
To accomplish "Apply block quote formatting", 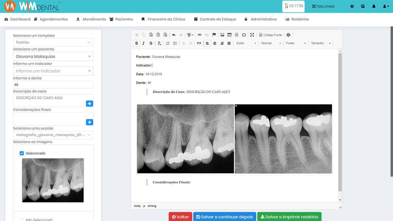I will (x=199, y=43).
